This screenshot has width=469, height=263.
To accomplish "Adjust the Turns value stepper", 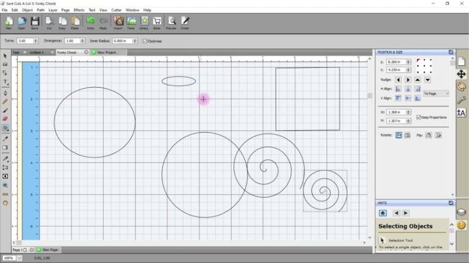I will (x=36, y=41).
